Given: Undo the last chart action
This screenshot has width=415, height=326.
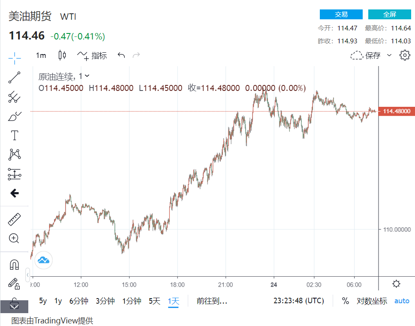Looking at the screenshot, I should 121,55.
